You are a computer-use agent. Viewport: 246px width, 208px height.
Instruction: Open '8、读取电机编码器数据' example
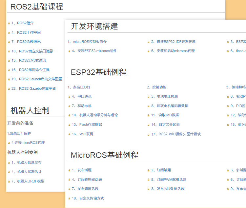(170, 106)
